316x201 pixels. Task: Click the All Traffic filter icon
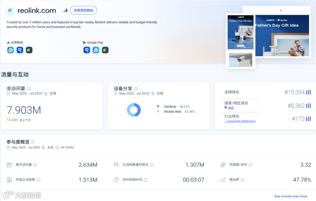[x=57, y=148]
